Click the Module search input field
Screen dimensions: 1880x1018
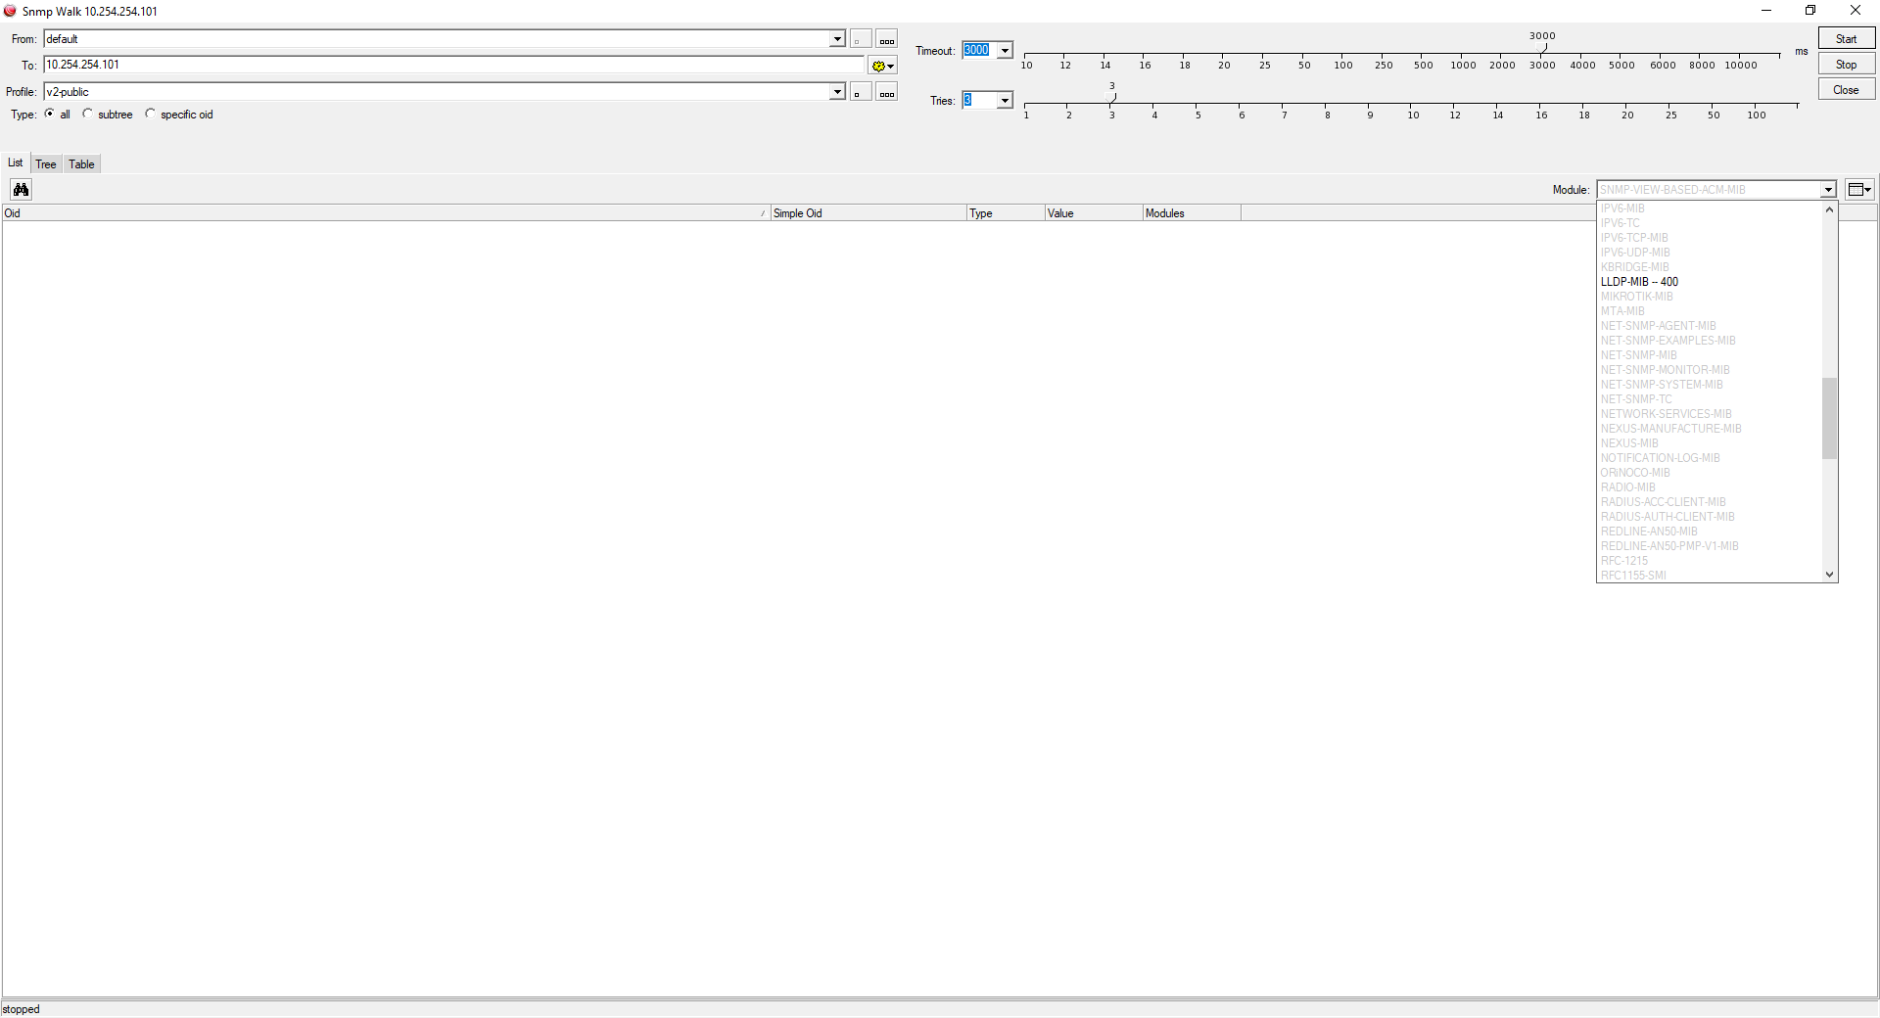click(x=1709, y=190)
